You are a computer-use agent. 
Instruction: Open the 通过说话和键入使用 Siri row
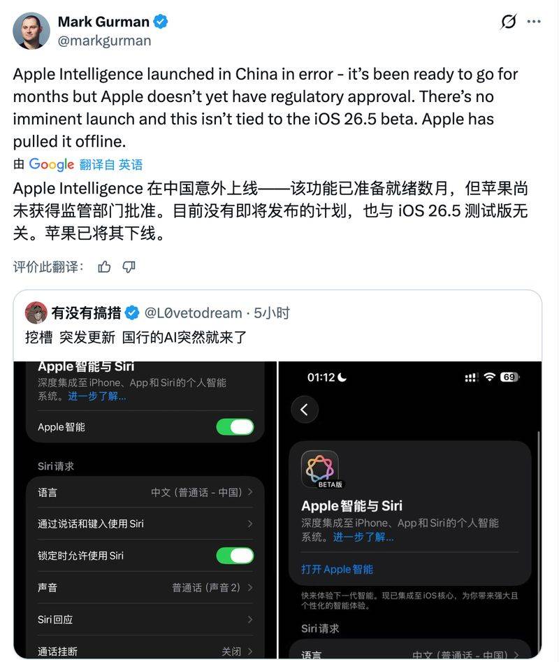pos(145,524)
